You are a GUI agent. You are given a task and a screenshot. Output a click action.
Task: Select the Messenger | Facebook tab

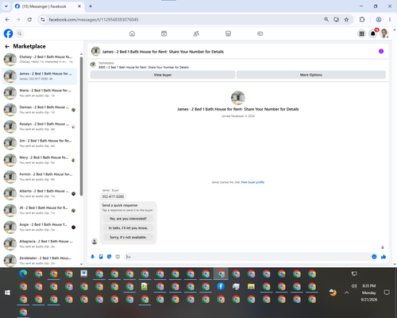[48, 6]
